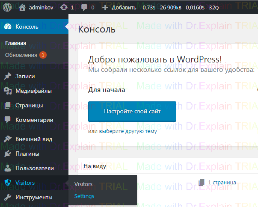The image size is (258, 207).
Task: Follow the выберите другую тему link
Action: [128, 131]
